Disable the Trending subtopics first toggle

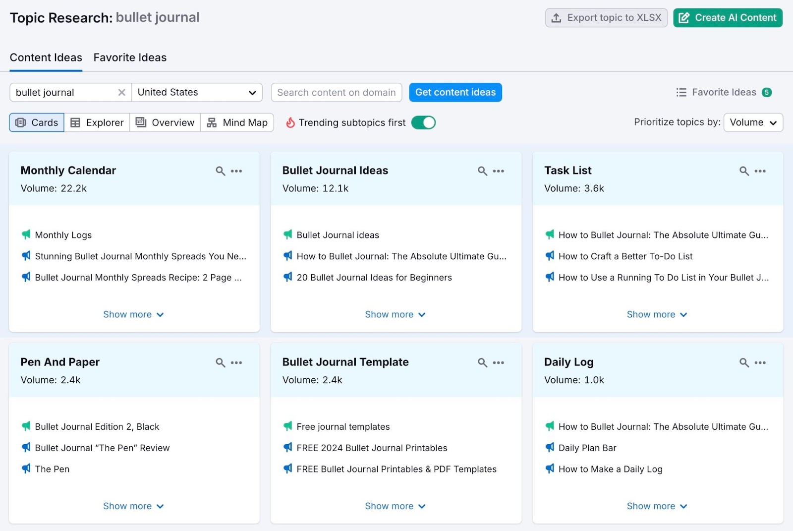423,122
